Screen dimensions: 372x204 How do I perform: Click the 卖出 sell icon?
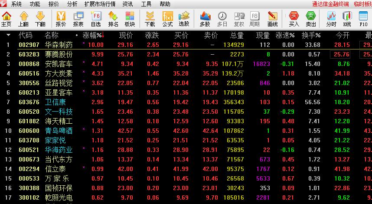coord(311,19)
